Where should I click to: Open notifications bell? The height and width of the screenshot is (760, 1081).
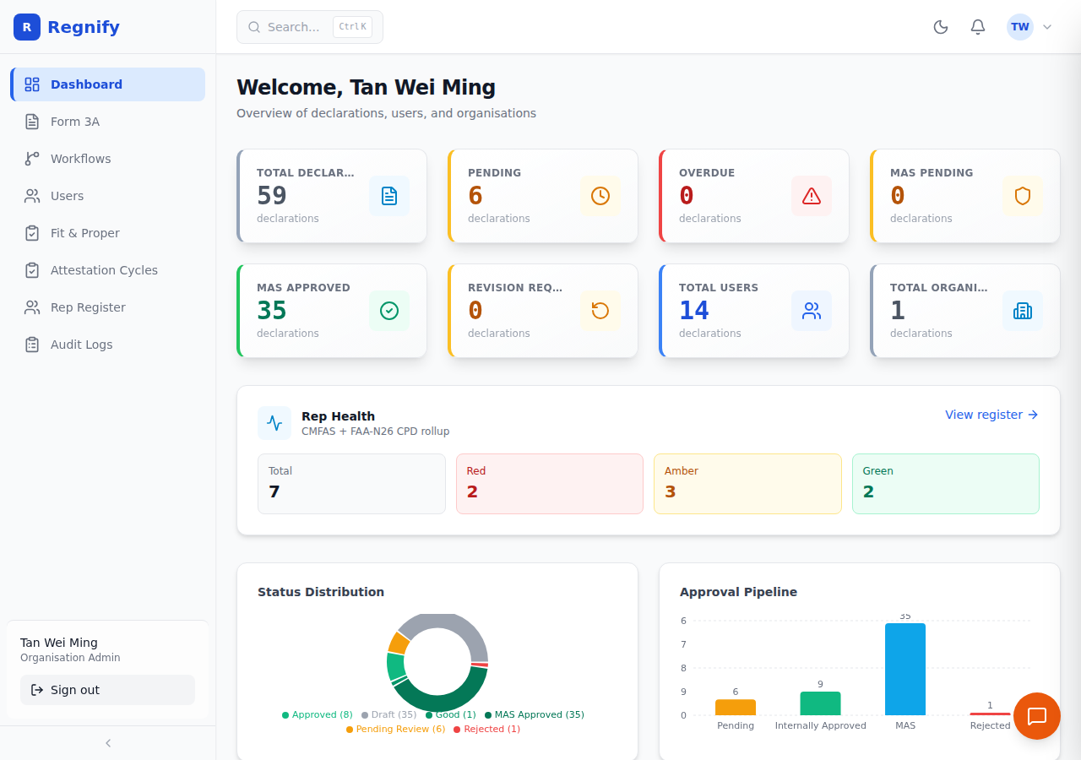click(x=978, y=27)
